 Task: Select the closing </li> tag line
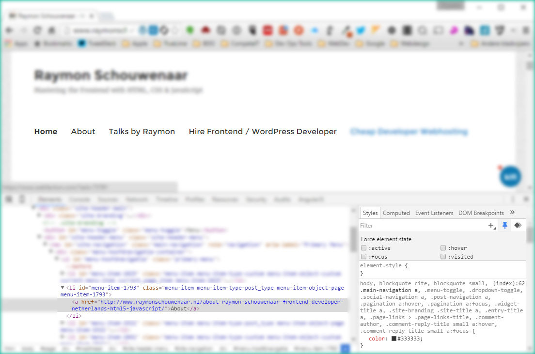point(74,316)
